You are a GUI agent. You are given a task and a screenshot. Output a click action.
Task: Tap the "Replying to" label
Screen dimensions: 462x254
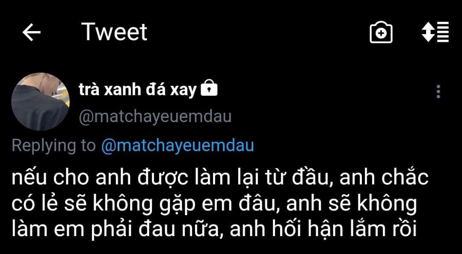[x=54, y=146]
